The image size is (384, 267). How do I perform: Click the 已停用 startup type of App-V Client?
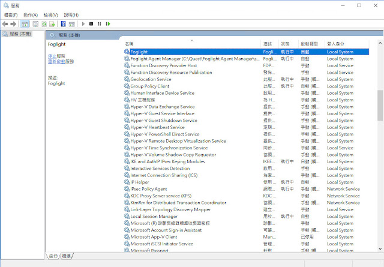(x=307, y=237)
